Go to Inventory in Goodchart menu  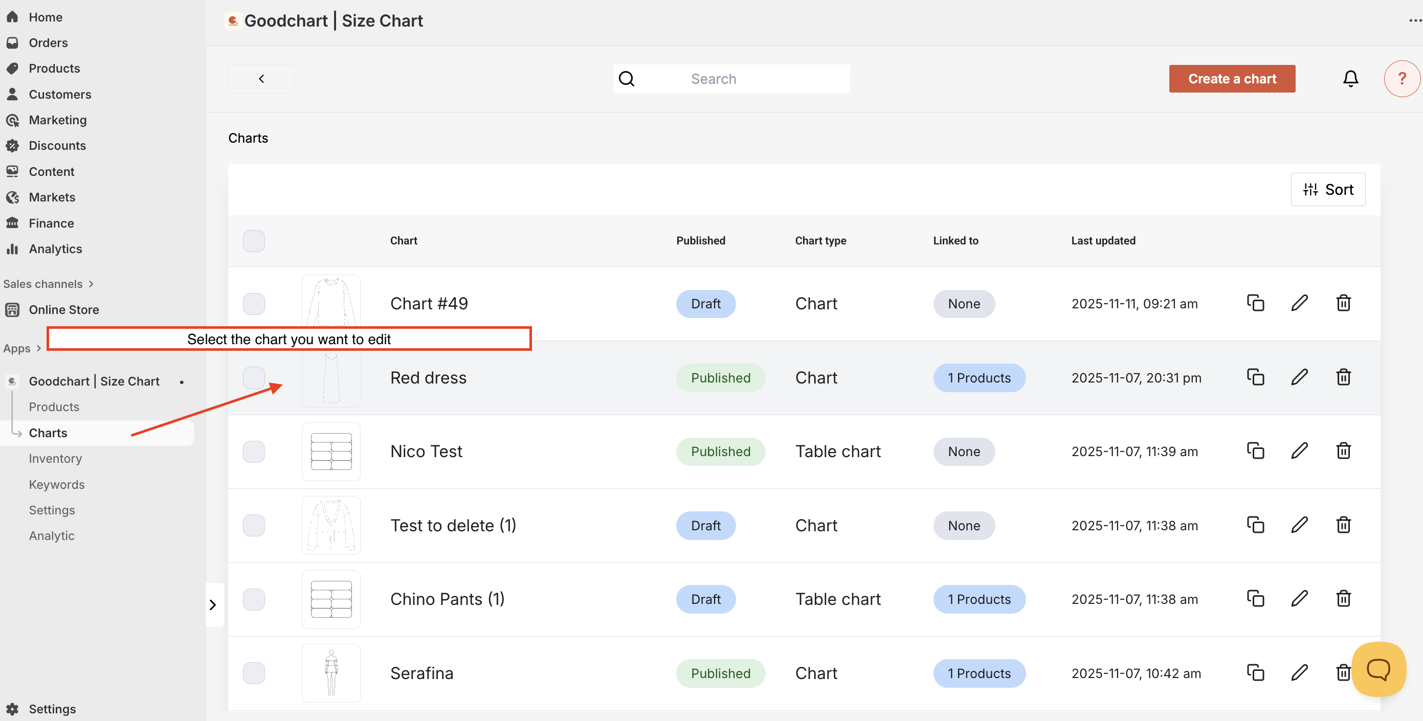coord(55,458)
